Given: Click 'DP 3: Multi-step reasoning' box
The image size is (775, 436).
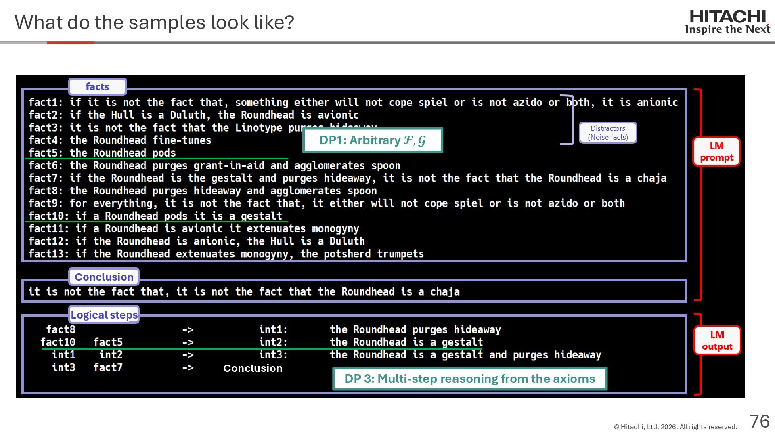Looking at the screenshot, I should click(x=469, y=379).
